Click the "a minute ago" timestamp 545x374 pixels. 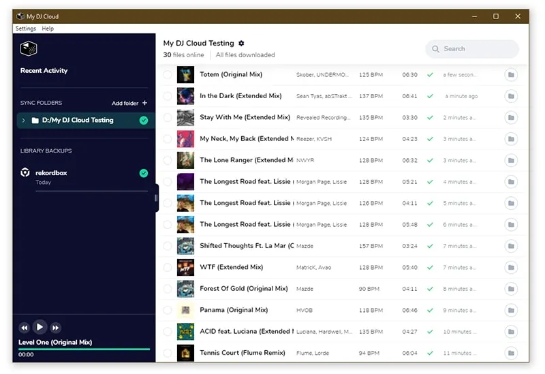(x=462, y=96)
